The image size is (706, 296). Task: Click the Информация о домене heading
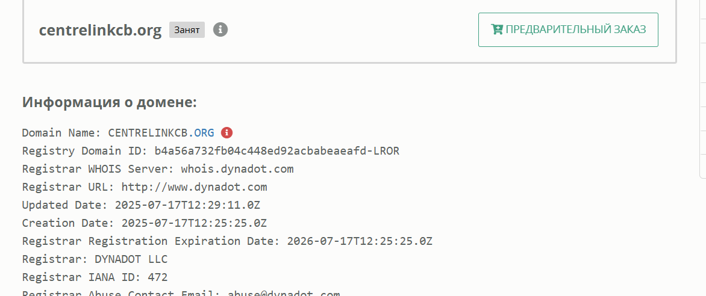(x=110, y=102)
